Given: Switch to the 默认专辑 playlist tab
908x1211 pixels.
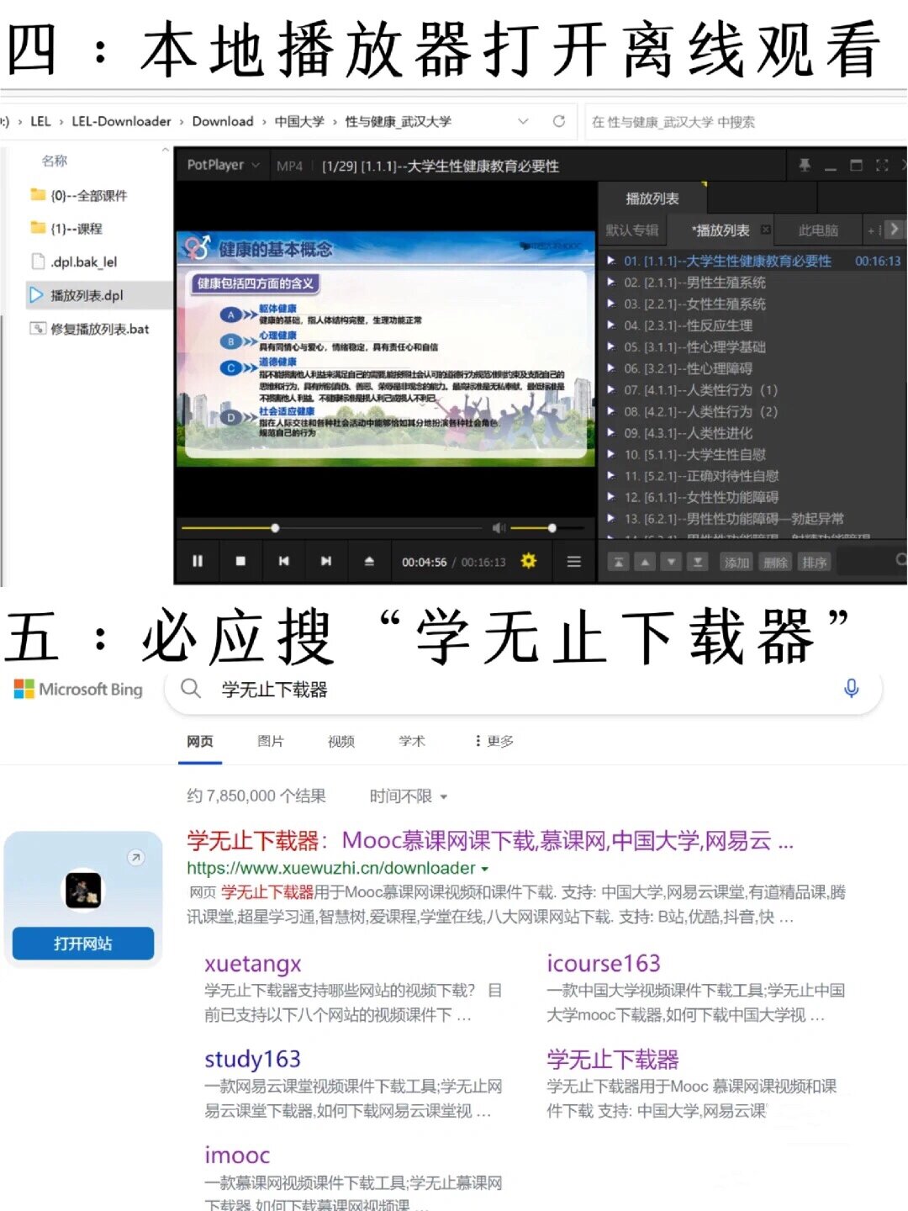Looking at the screenshot, I should pos(632,230).
